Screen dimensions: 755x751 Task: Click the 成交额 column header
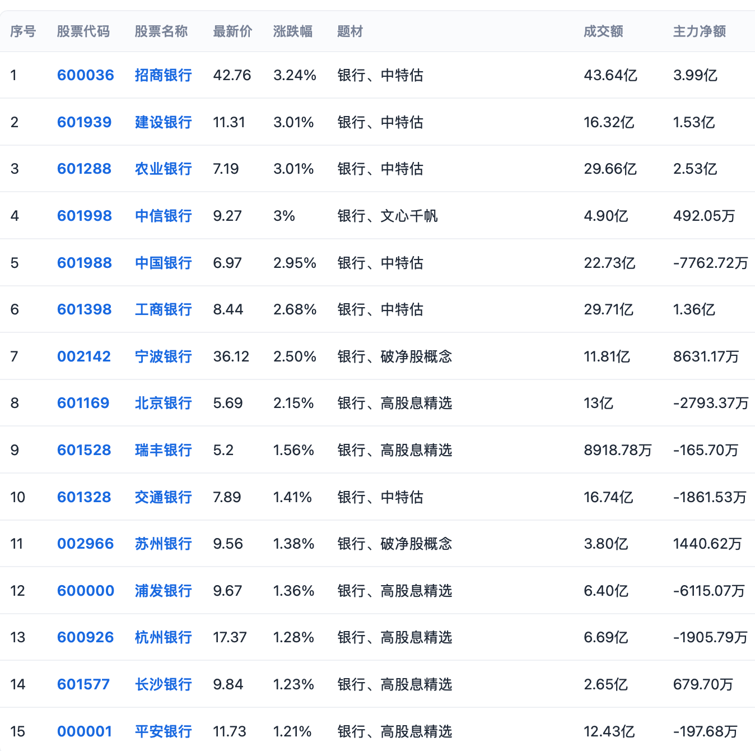click(x=603, y=31)
